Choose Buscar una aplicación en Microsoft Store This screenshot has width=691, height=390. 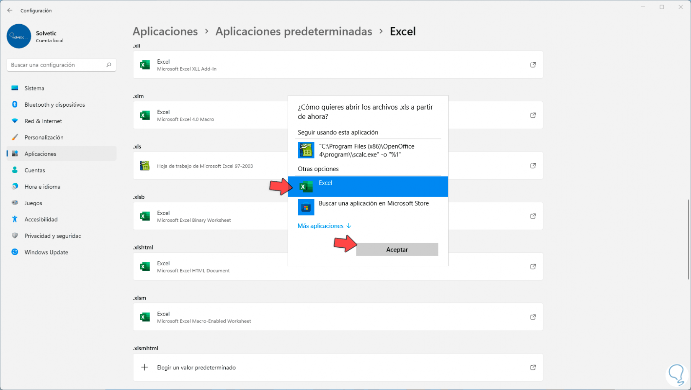tap(368, 207)
